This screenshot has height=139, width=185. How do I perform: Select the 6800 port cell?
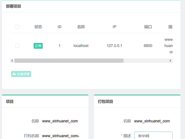(148, 46)
